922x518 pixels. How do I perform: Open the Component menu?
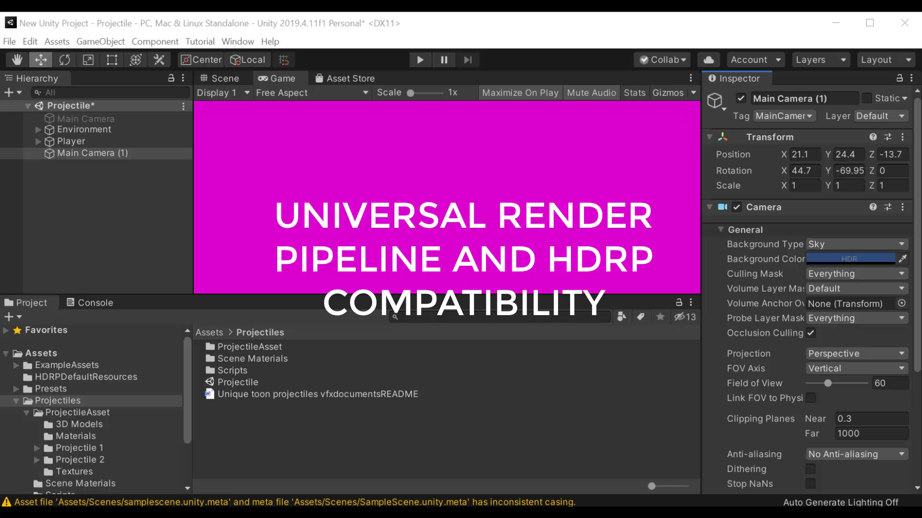click(x=155, y=41)
